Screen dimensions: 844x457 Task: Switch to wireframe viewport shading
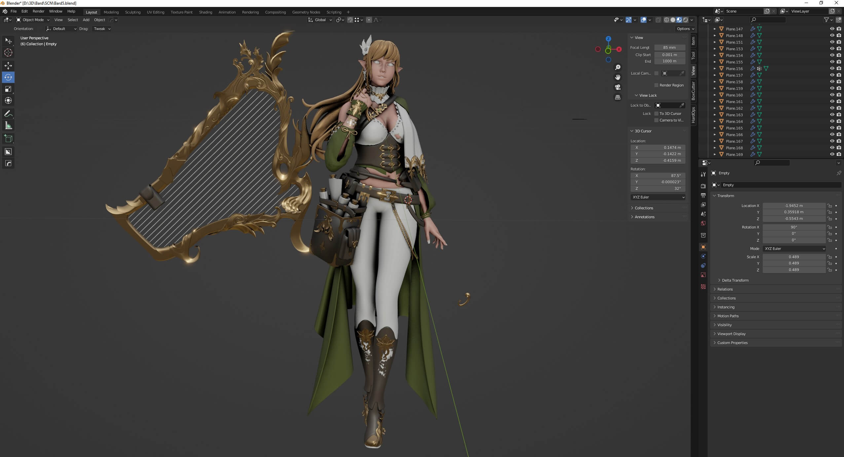(667, 20)
